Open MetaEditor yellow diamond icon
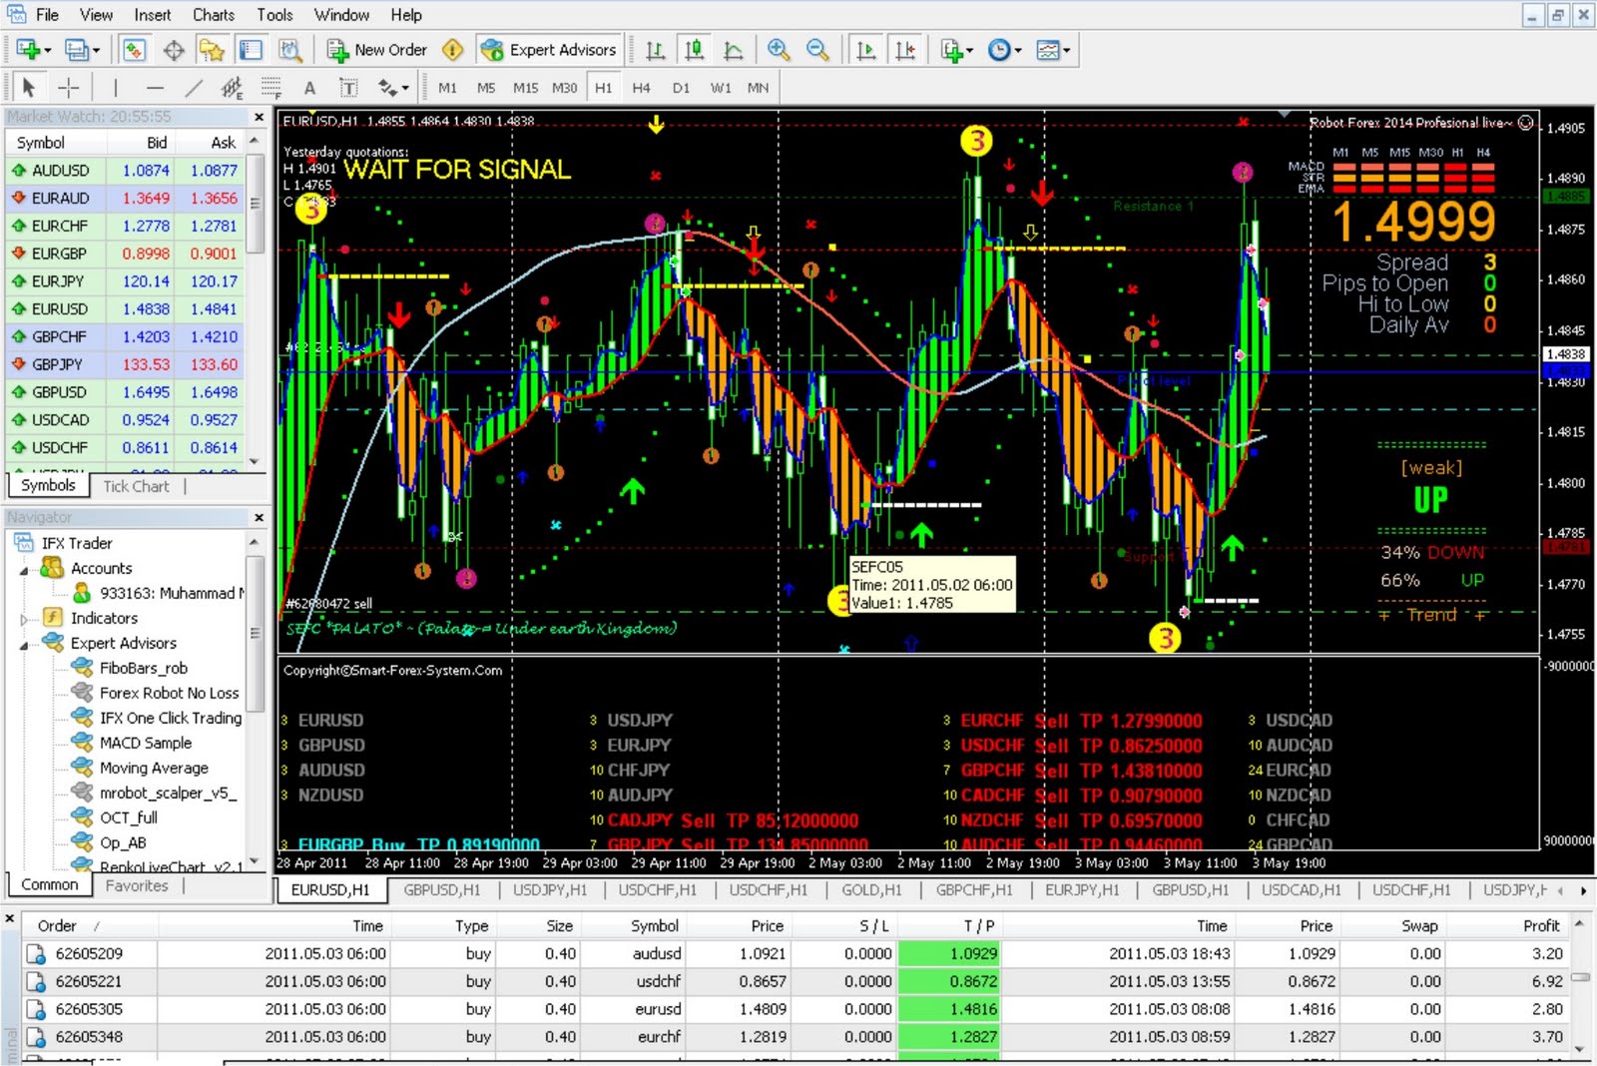Image resolution: width=1597 pixels, height=1066 pixels. 452,50
